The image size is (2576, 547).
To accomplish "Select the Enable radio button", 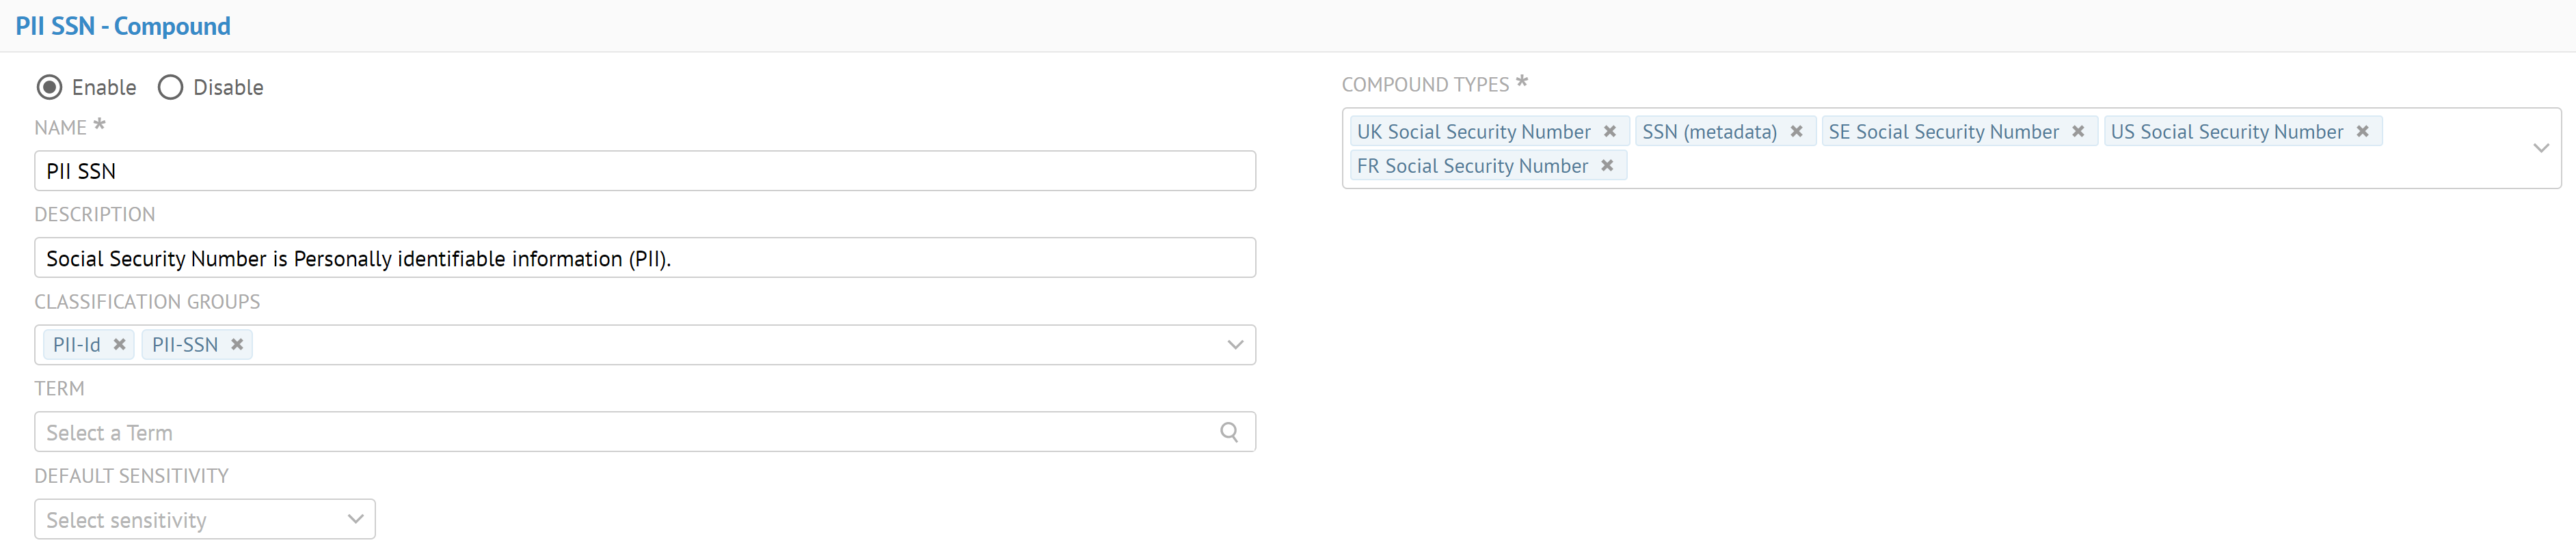I will pyautogui.click(x=49, y=88).
